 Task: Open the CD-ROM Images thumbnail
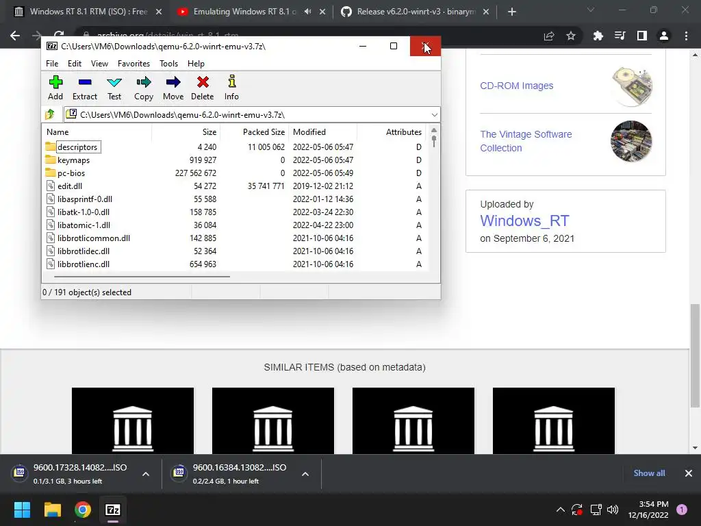(x=631, y=86)
